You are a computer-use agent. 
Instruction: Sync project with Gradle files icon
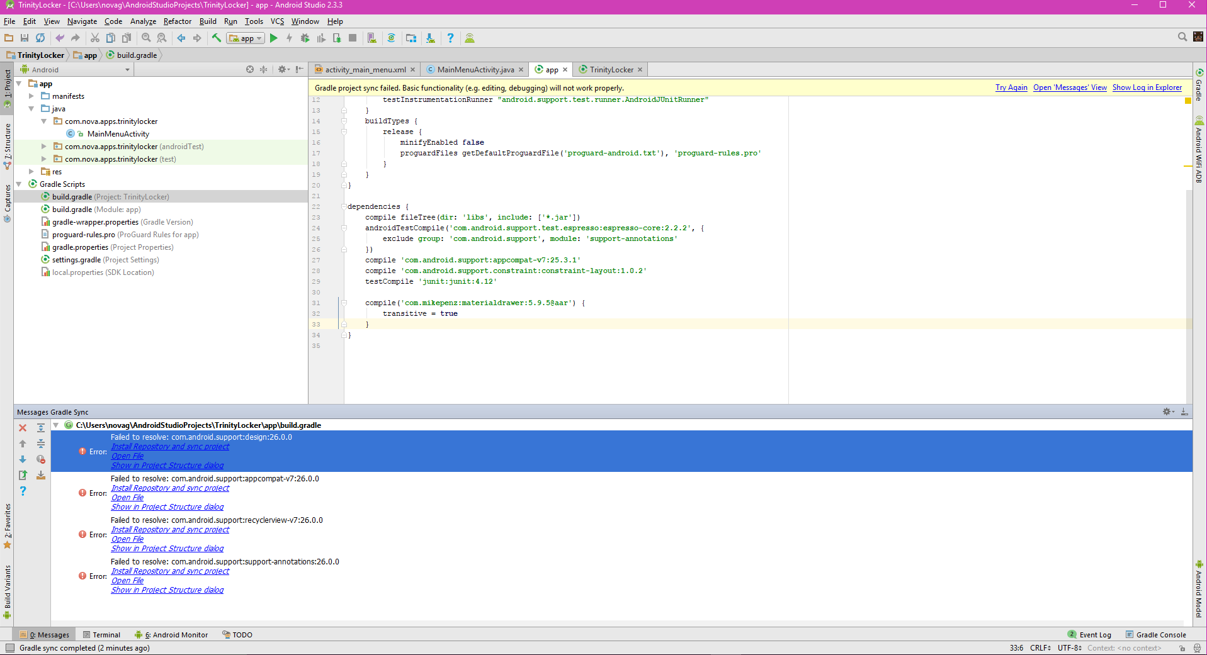(391, 38)
